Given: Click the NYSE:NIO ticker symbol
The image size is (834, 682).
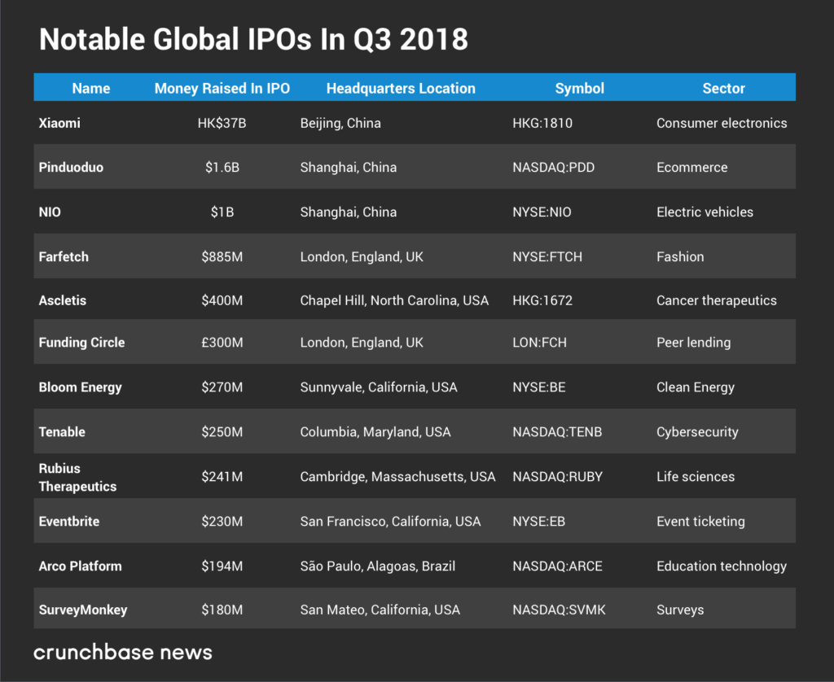Looking at the screenshot, I should 542,212.
